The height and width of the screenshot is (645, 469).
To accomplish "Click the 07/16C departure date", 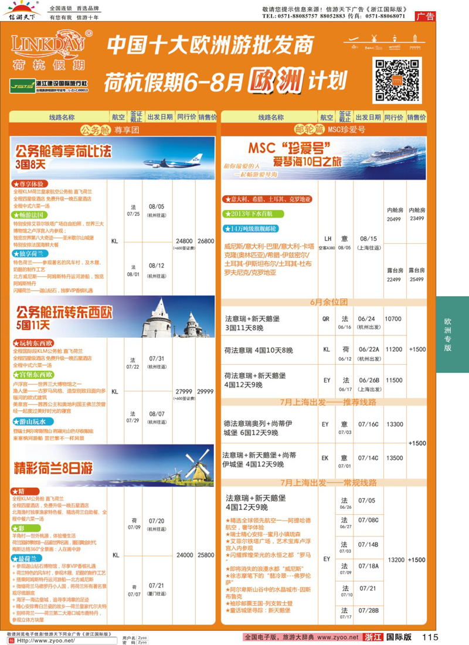I will 369,424.
